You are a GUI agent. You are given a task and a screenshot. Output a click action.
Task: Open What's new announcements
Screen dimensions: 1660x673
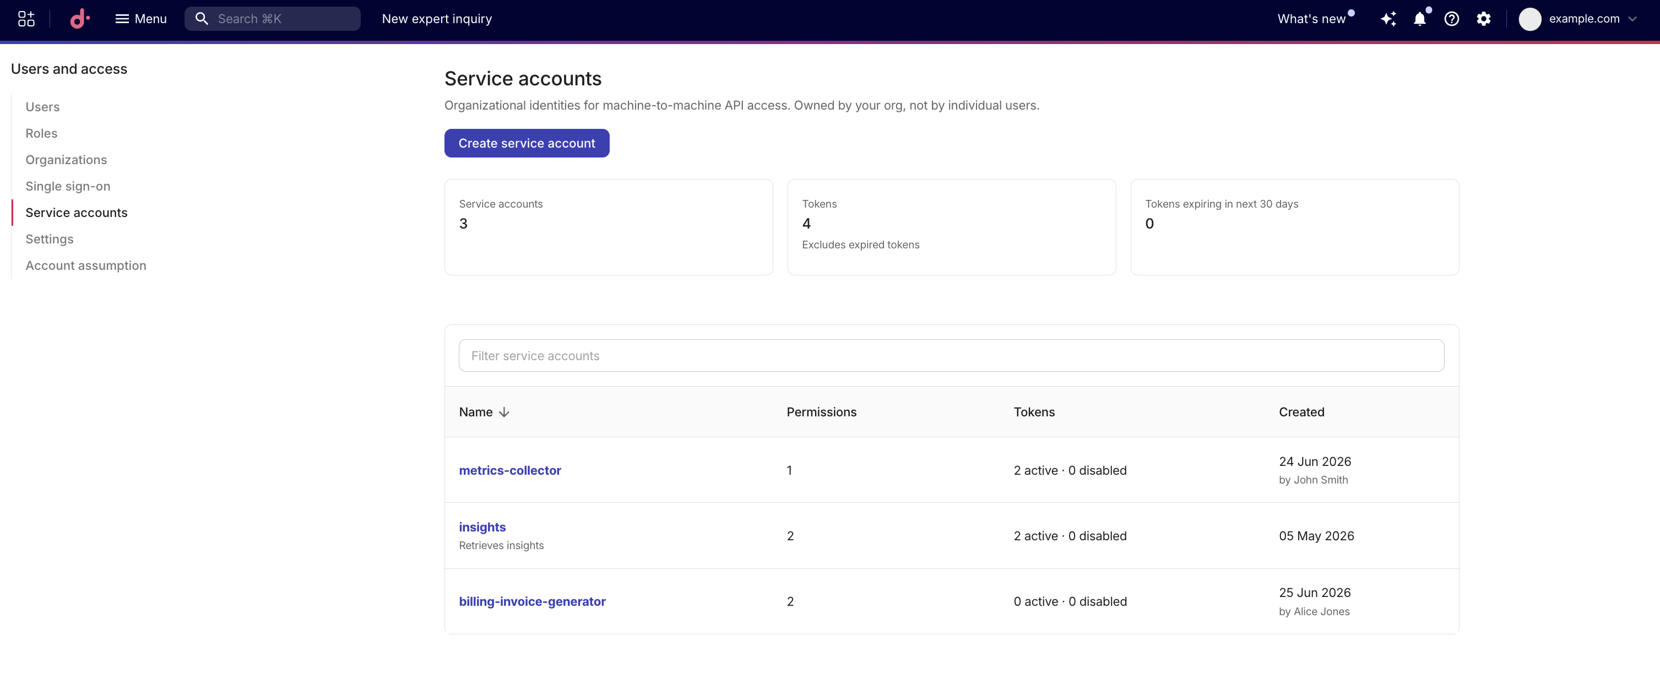pos(1312,19)
